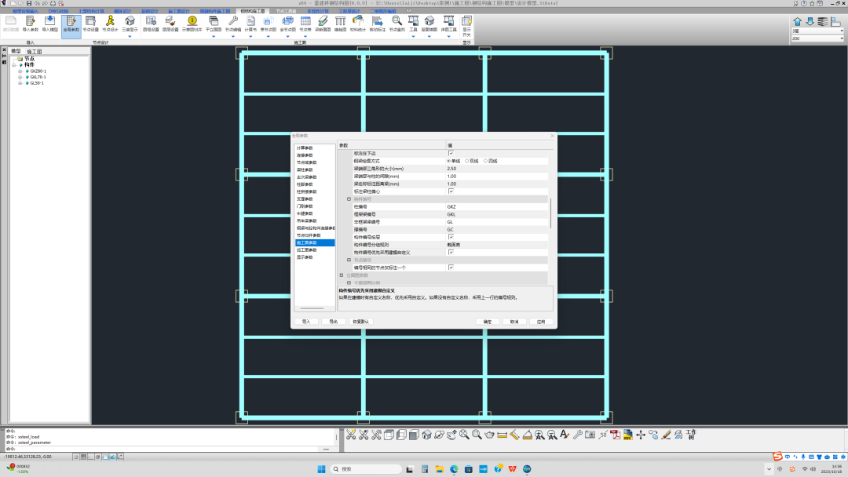The height and width of the screenshot is (477, 848).
Task: Click the 应用 button
Action: coord(541,322)
